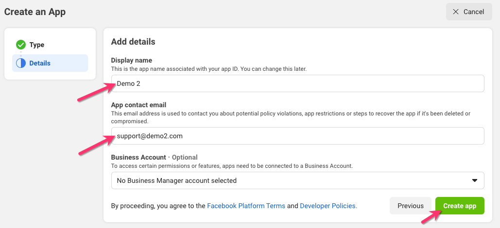Image resolution: width=500 pixels, height=228 pixels.
Task: Focus the Display name field containing Demo 2
Action: tap(297, 83)
